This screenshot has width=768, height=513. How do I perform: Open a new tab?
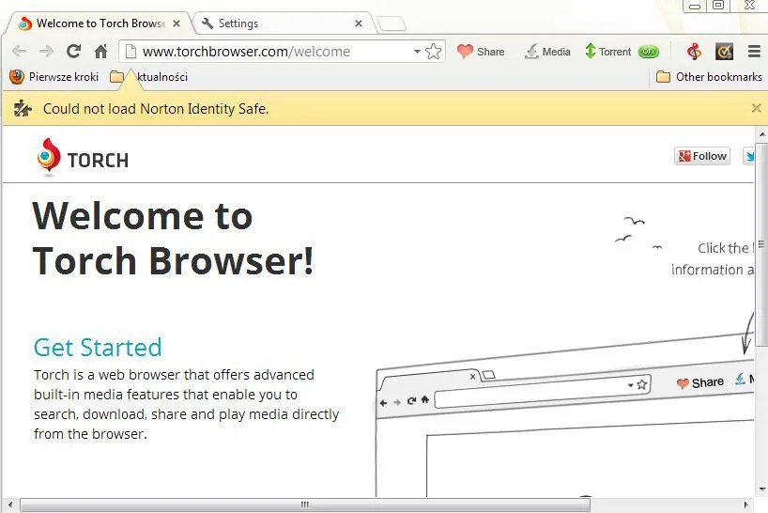tap(392, 23)
